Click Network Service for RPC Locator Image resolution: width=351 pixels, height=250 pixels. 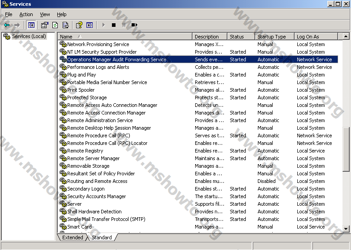click(x=314, y=143)
